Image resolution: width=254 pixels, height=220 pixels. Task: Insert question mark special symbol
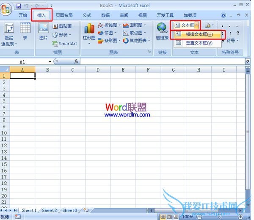tap(237, 33)
